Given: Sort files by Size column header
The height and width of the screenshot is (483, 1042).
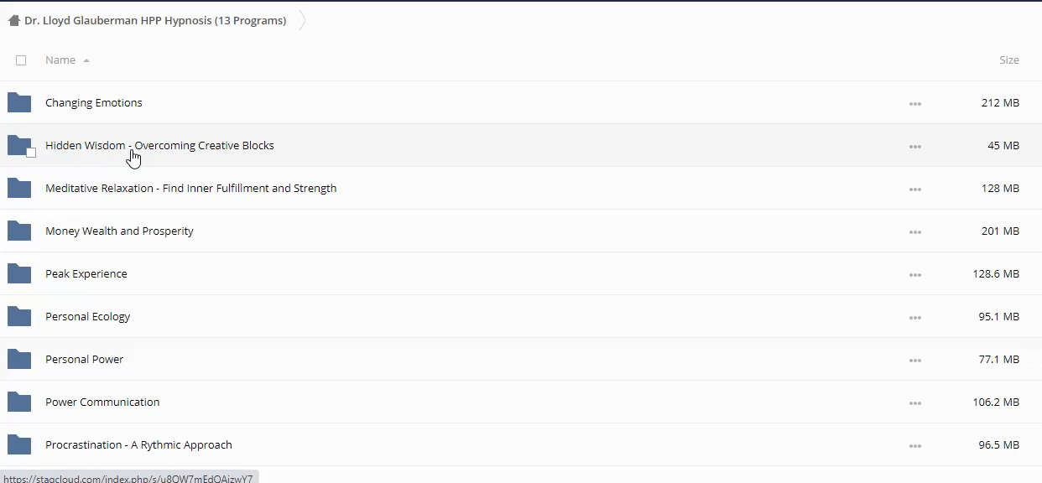Looking at the screenshot, I should (x=1008, y=60).
